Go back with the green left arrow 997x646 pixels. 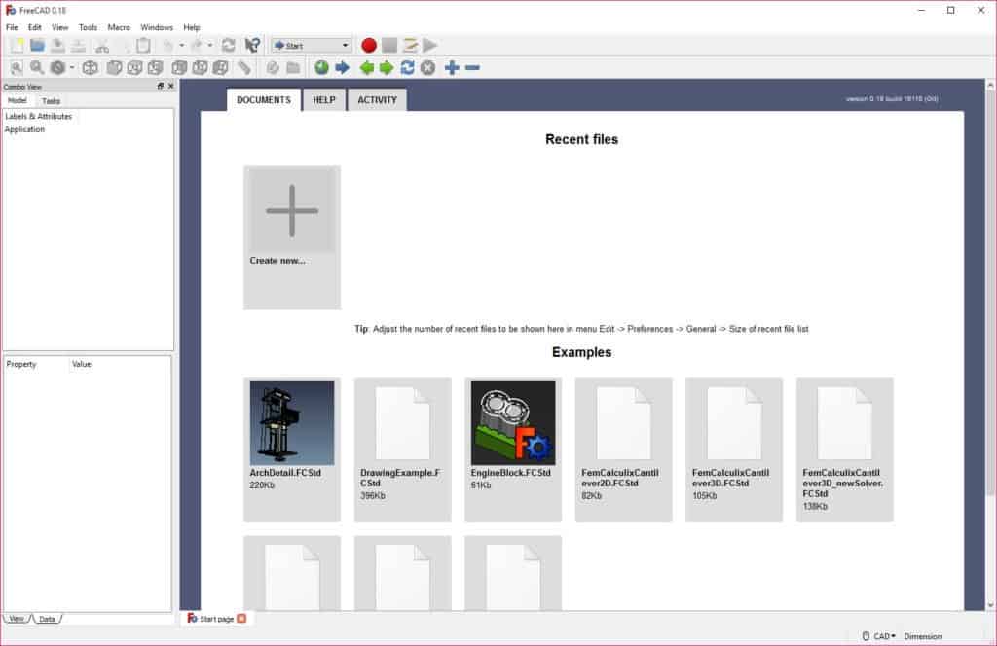[x=366, y=67]
